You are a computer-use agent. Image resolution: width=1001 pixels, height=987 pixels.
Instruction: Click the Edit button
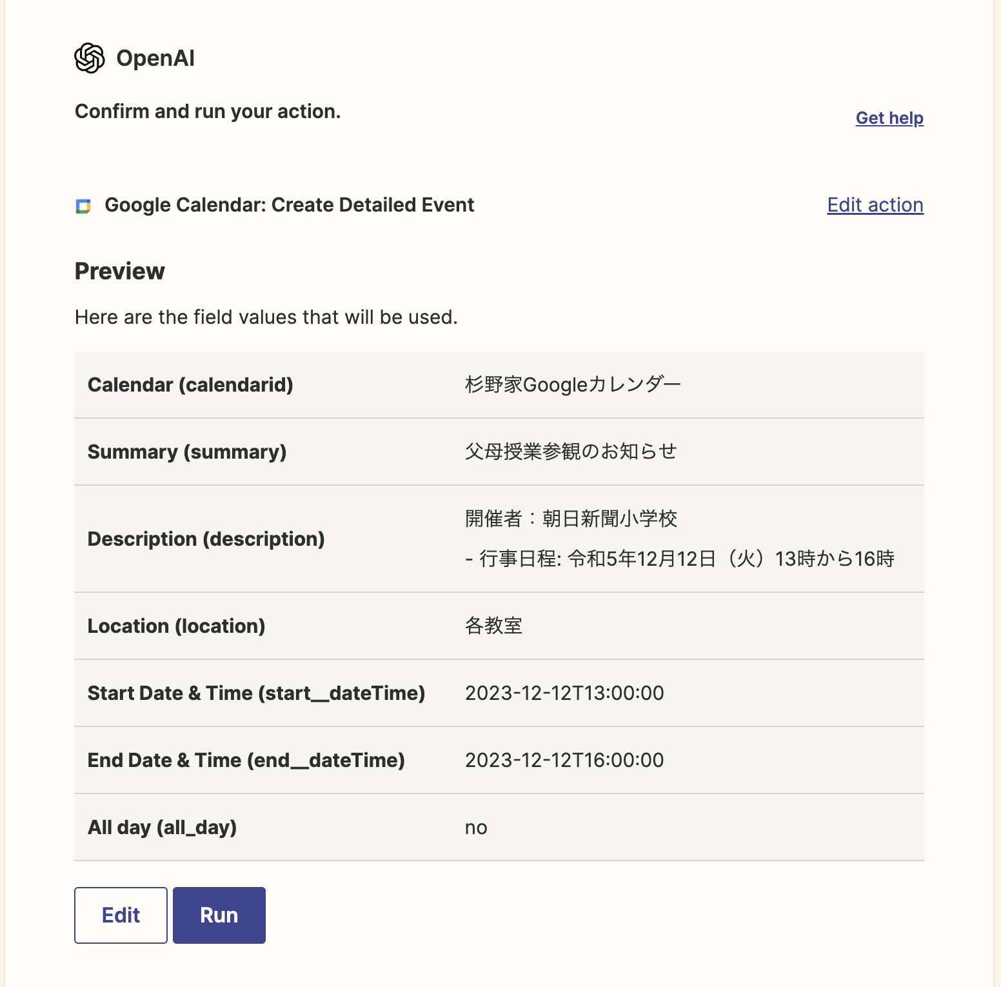coord(120,915)
